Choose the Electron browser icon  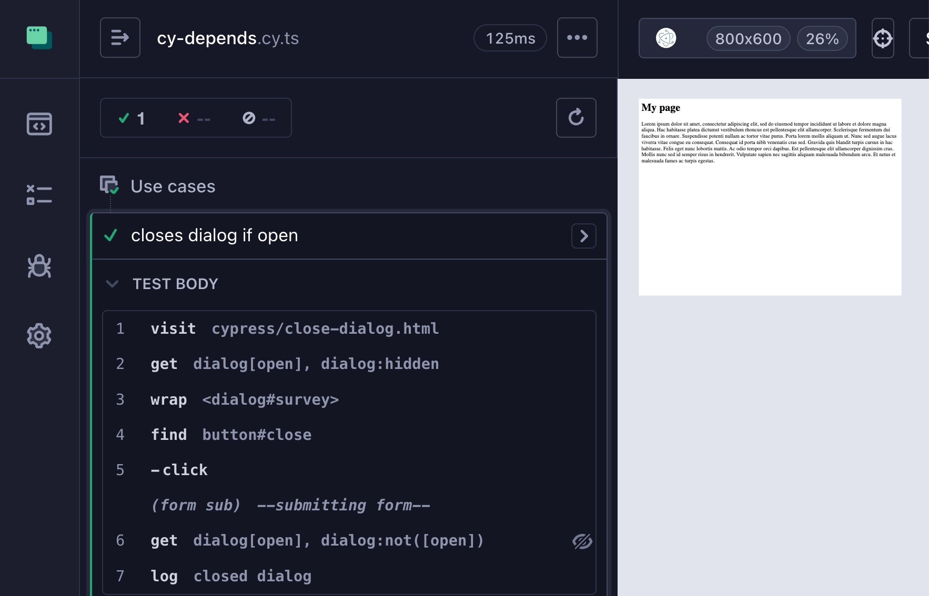(x=666, y=38)
